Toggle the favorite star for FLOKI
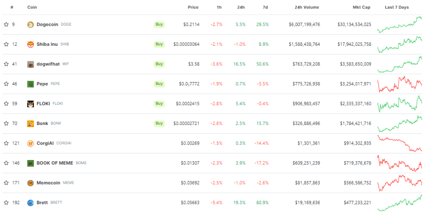This screenshot has height=212, width=427. pyautogui.click(x=6, y=104)
